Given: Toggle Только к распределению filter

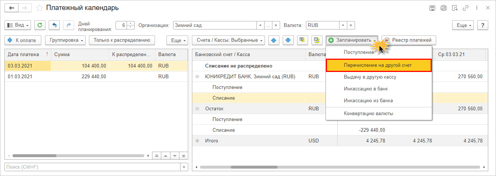Looking at the screenshot, I should 122,40.
